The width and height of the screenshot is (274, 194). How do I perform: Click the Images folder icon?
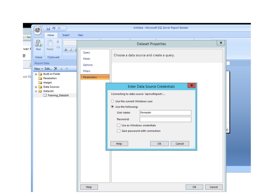pos(40,83)
